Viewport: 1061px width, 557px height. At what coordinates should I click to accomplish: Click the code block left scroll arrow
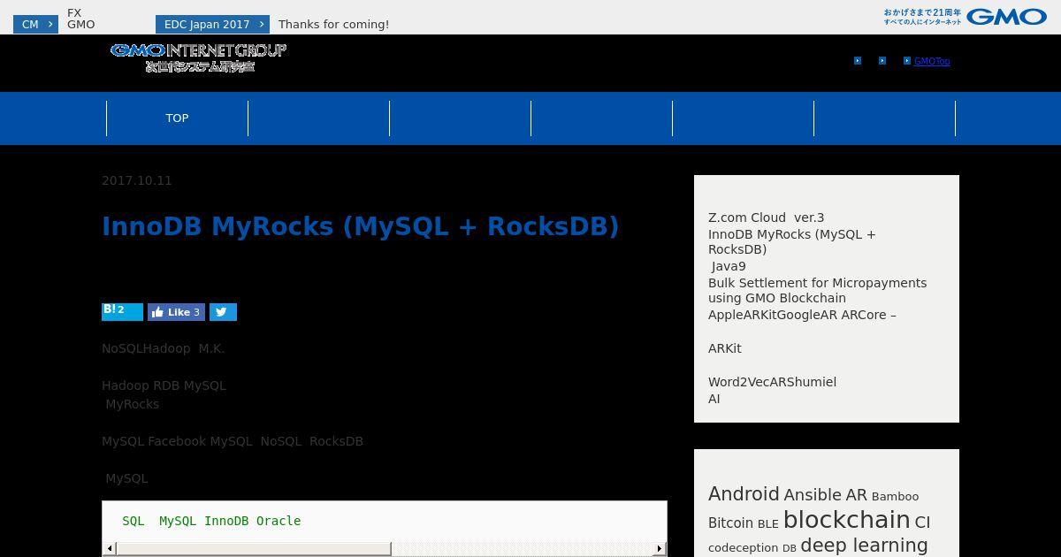coord(110,549)
